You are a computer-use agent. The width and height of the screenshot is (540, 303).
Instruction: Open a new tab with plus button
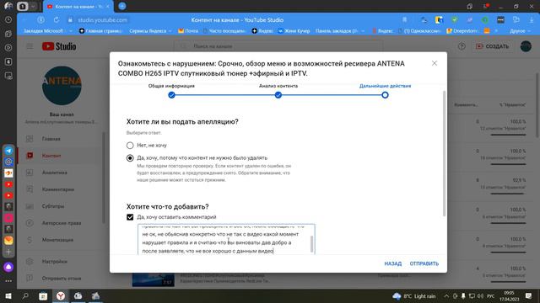tap(121, 6)
